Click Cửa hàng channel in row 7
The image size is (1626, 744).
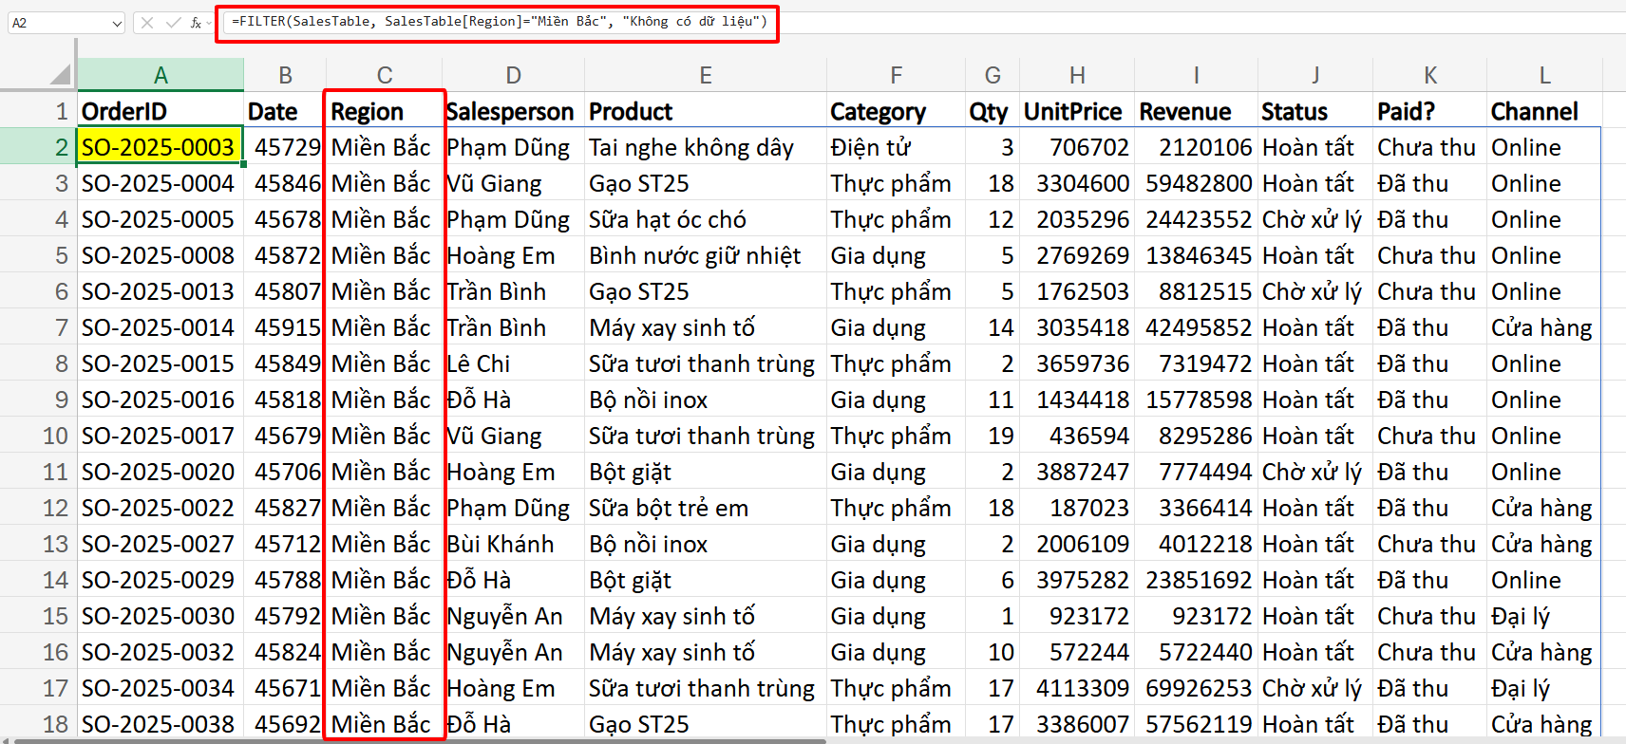point(1545,327)
